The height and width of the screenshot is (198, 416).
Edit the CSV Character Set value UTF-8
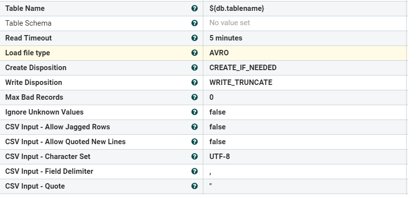click(x=220, y=157)
